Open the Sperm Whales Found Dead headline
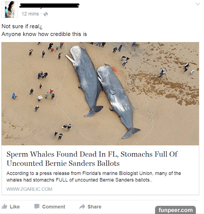The width and height of the screenshot is (204, 214). tap(92, 158)
